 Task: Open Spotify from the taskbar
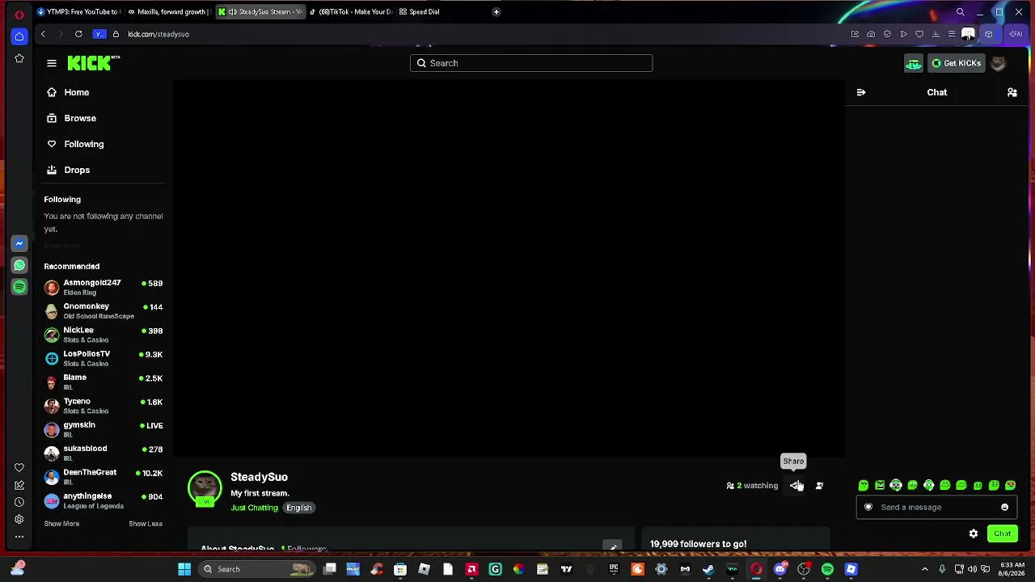[827, 569]
